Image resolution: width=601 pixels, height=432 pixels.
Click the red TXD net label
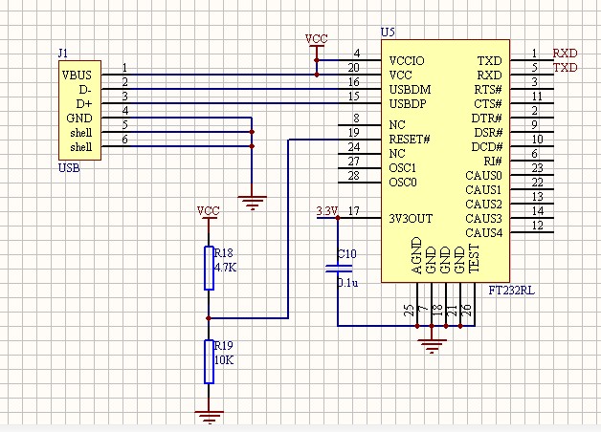pos(565,68)
